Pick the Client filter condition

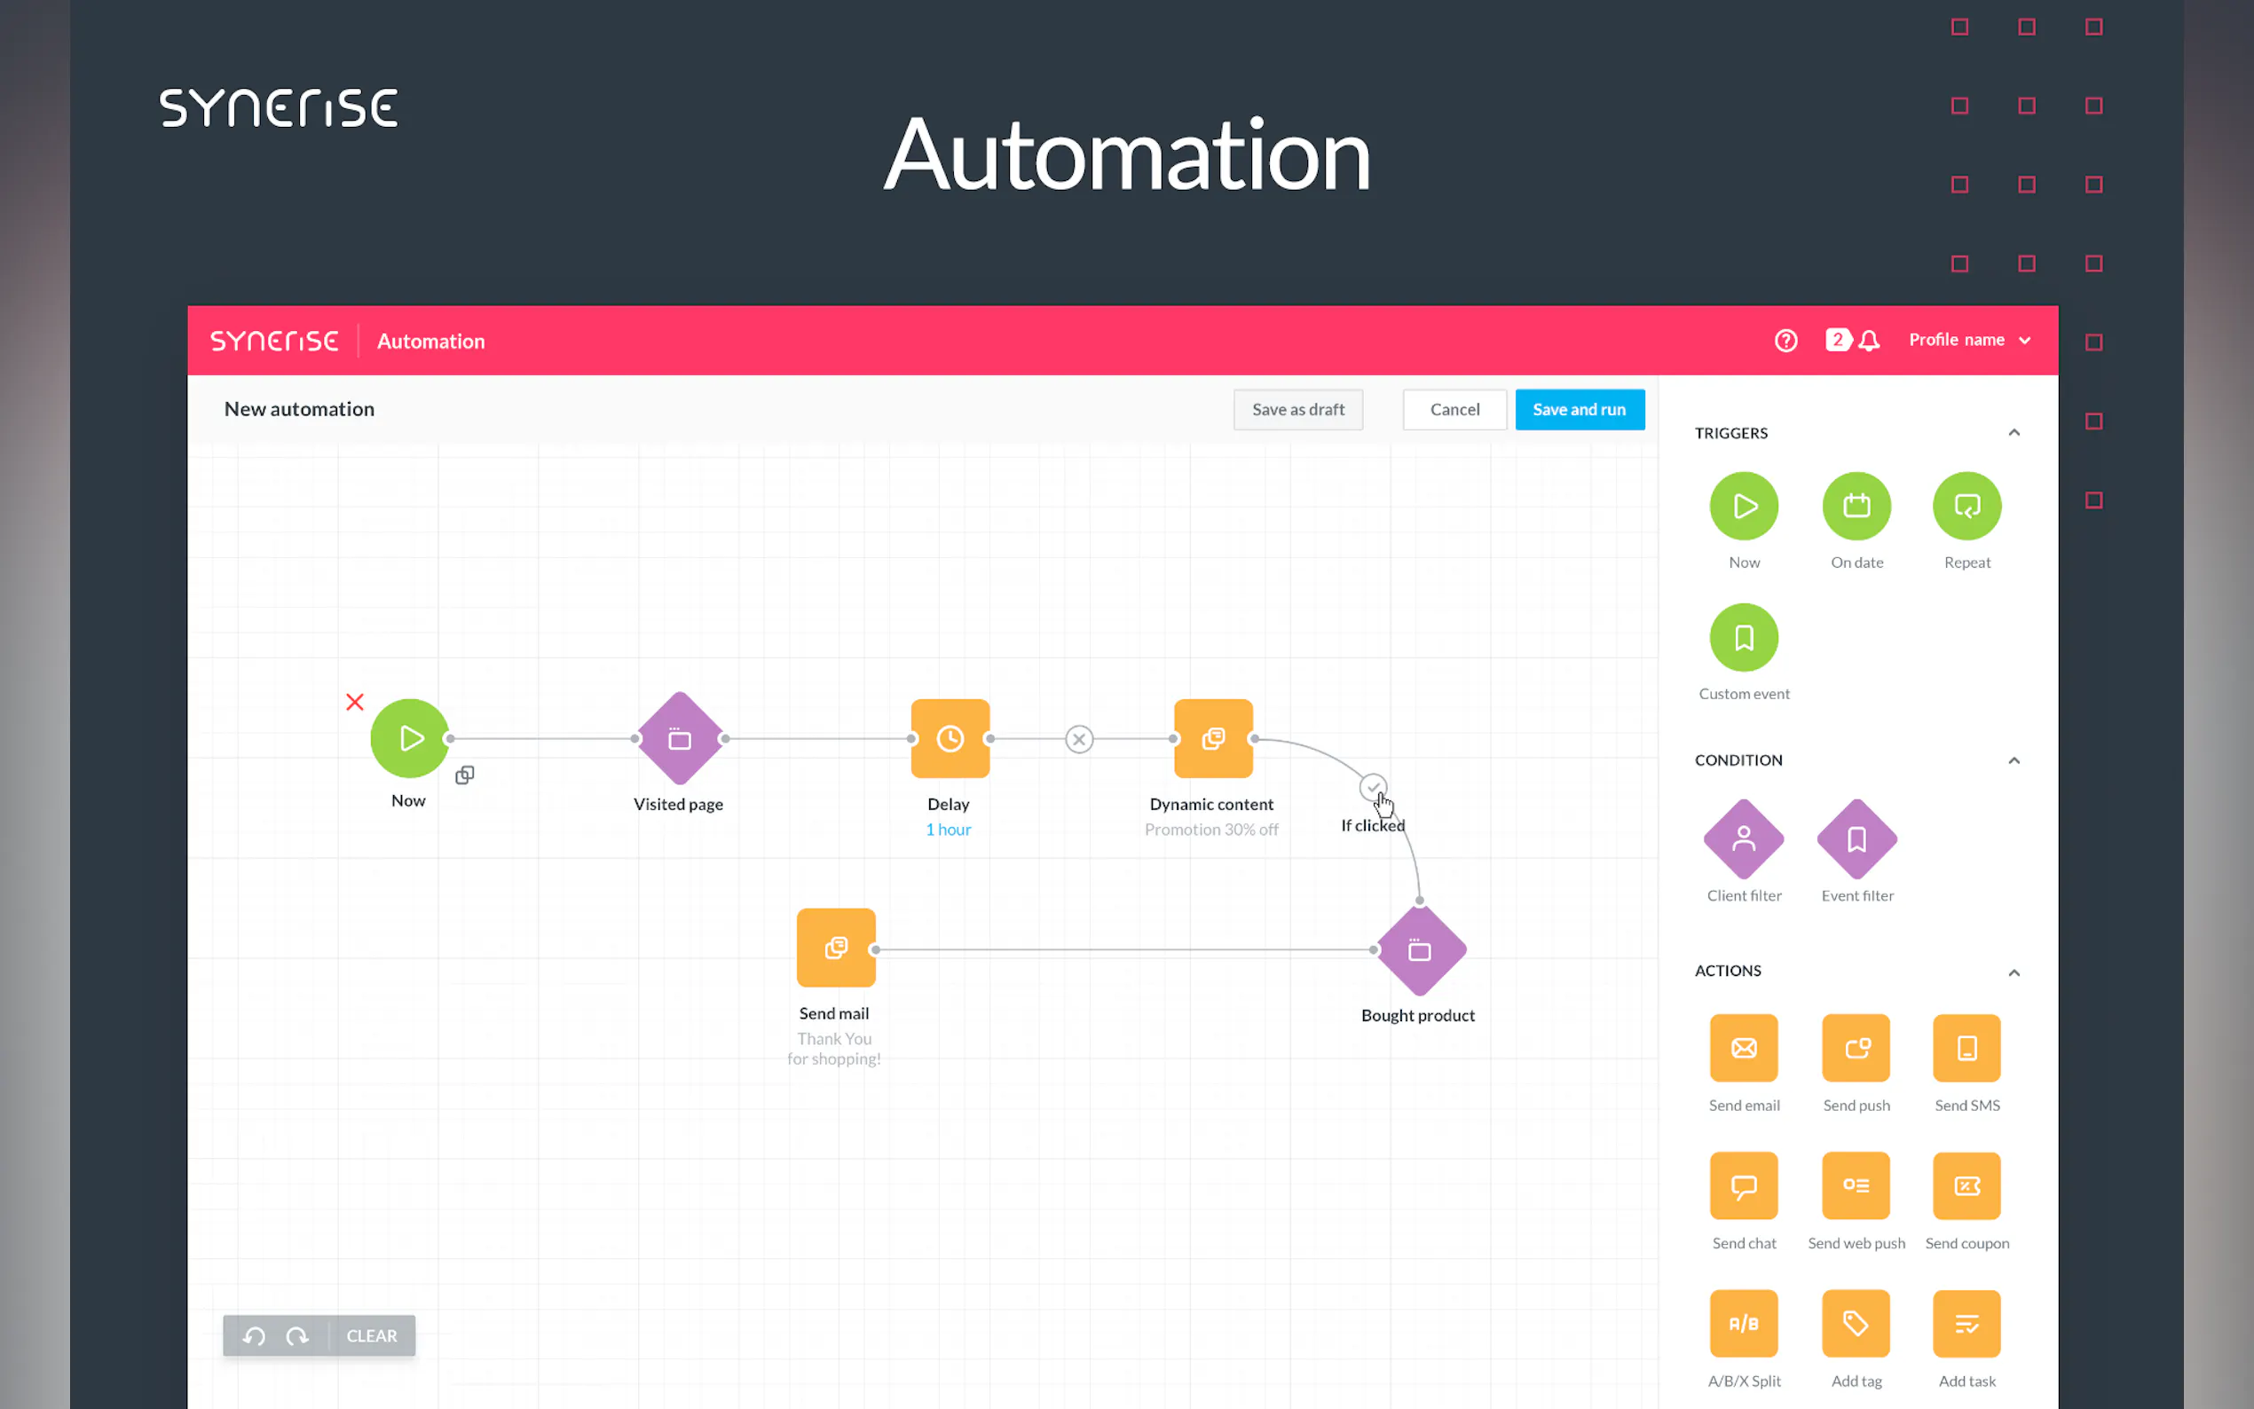[x=1744, y=838]
